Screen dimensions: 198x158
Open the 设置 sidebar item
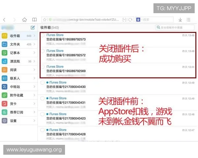point(19,121)
